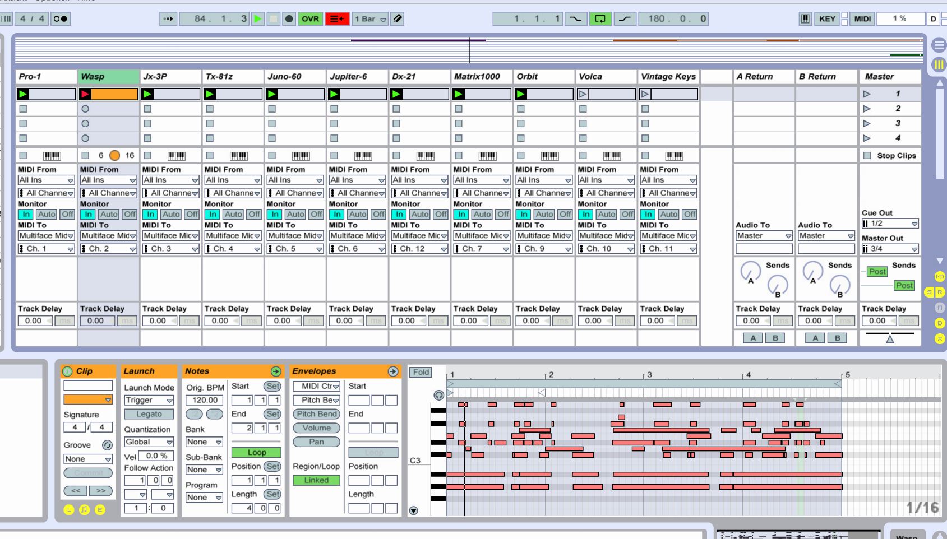Open the Cue Out 1/2 dropdown

[890, 224]
